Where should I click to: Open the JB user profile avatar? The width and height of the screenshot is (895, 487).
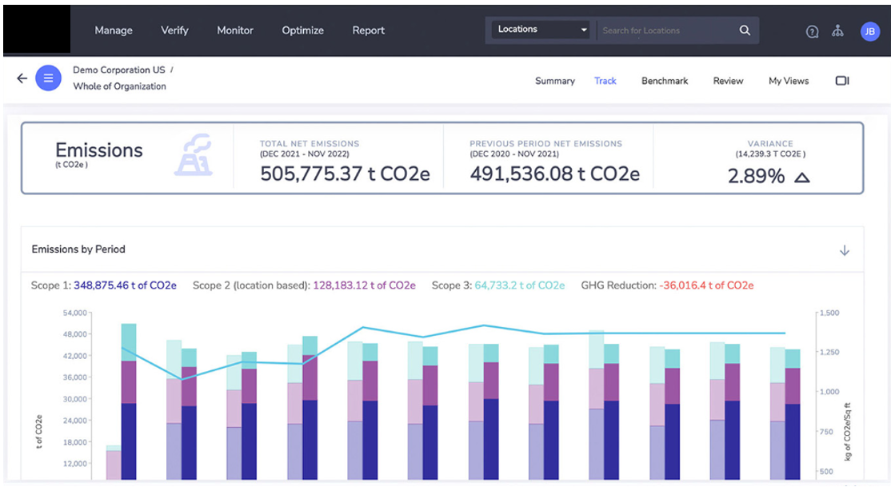(x=869, y=31)
